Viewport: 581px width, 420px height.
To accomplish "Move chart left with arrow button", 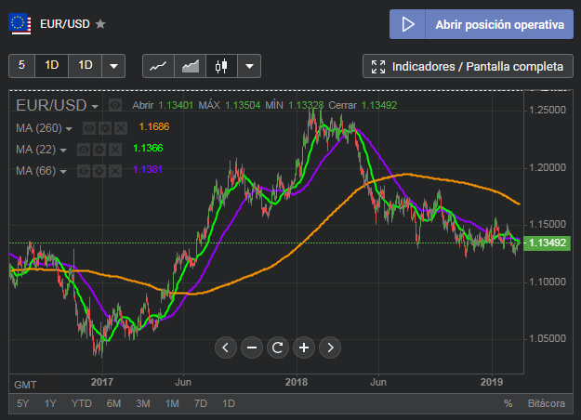I will point(226,348).
